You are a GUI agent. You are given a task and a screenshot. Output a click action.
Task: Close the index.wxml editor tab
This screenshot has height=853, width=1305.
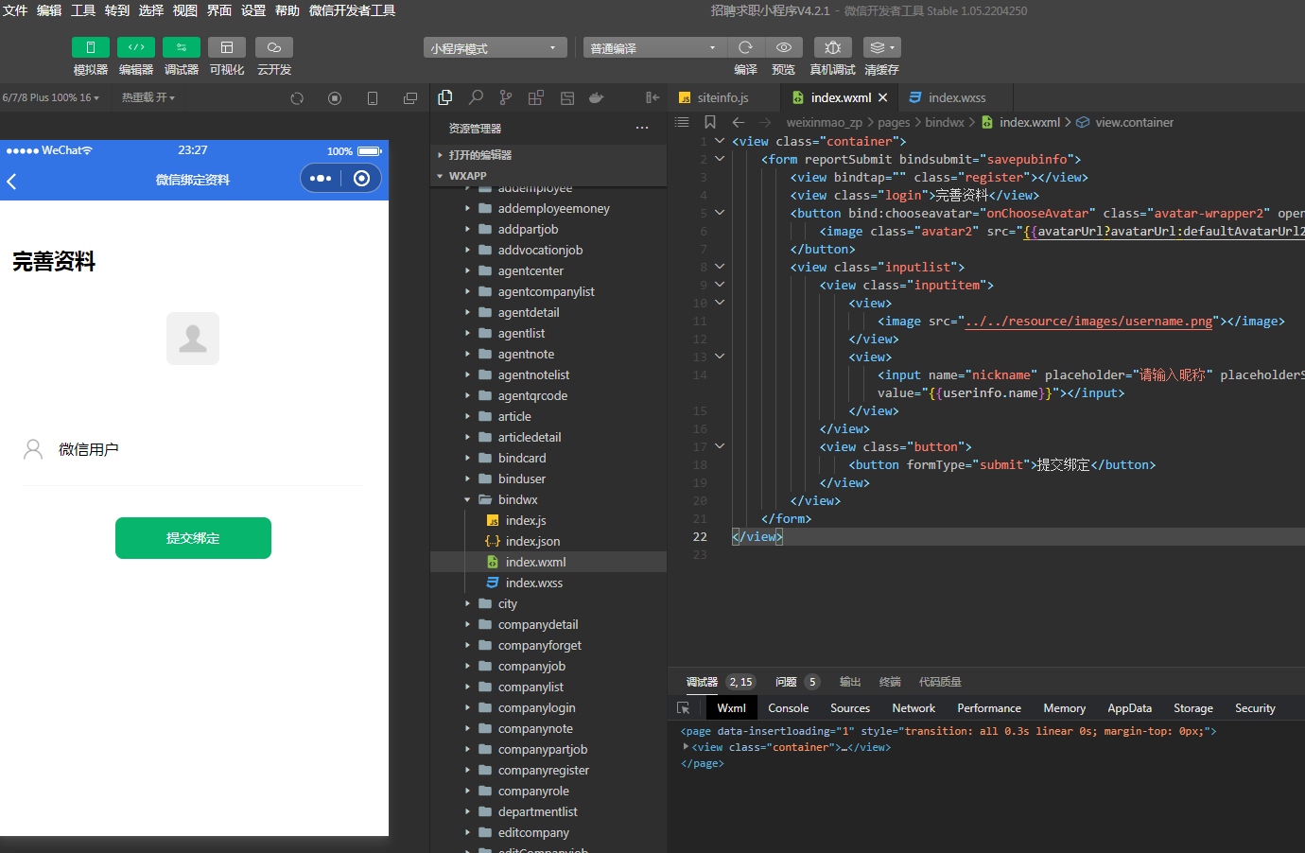[x=882, y=97]
